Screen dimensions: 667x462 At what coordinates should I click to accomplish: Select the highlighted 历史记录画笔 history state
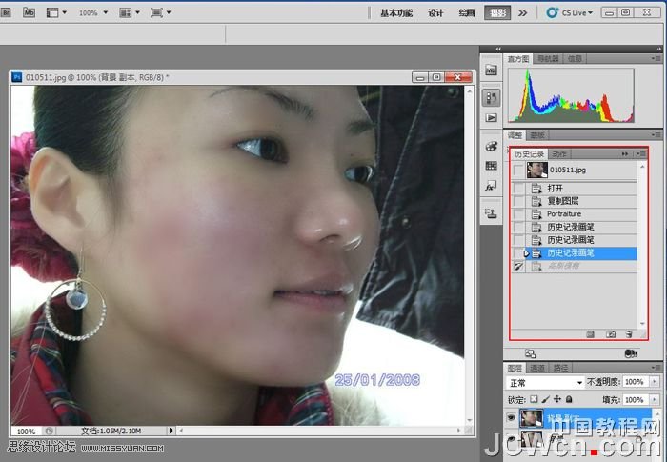click(x=581, y=253)
